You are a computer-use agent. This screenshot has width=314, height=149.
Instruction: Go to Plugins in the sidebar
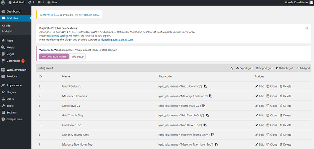(11, 92)
